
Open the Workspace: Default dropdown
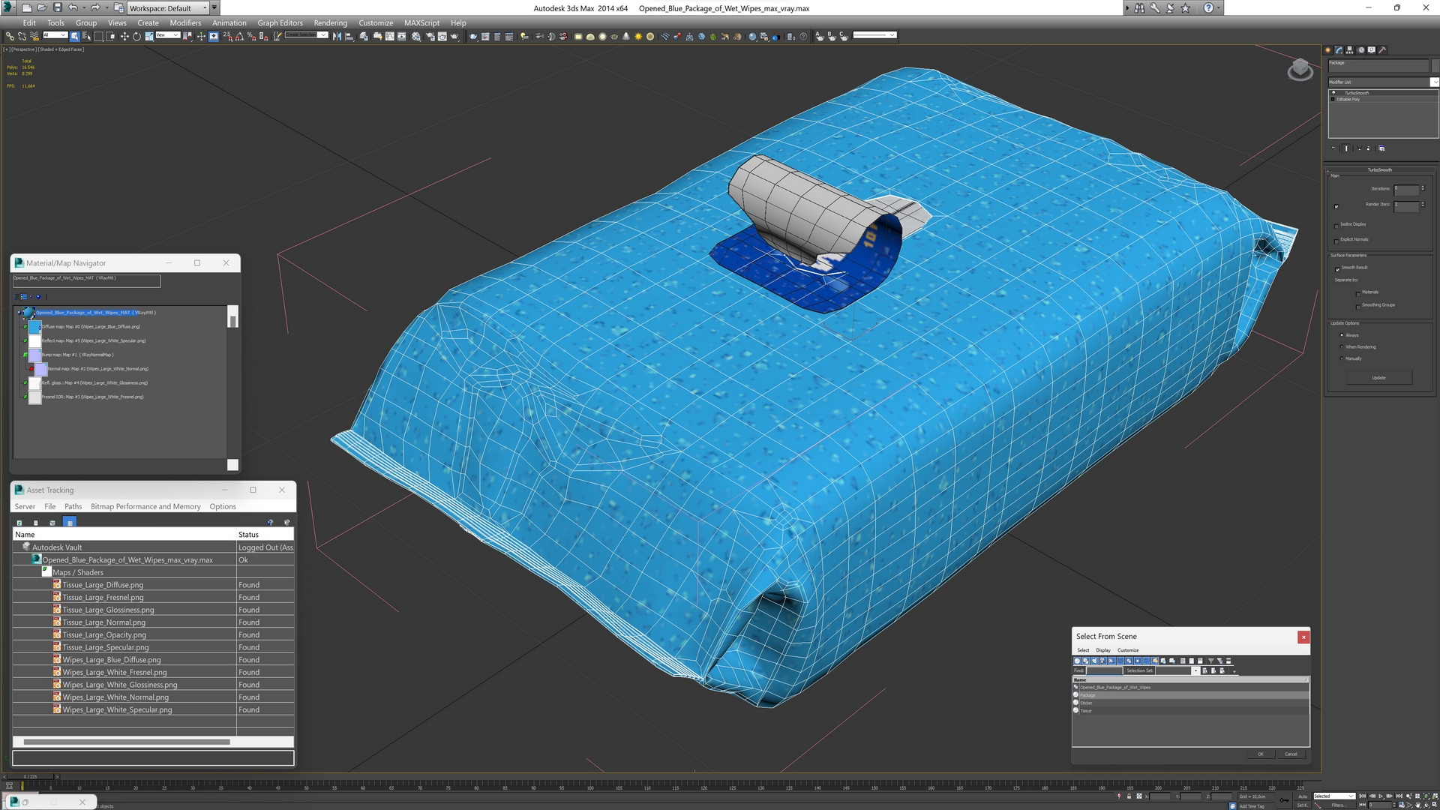168,7
